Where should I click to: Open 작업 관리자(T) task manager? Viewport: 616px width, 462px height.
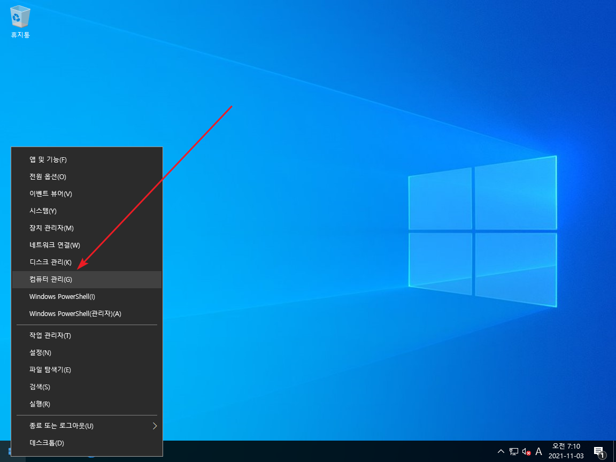click(x=87, y=335)
